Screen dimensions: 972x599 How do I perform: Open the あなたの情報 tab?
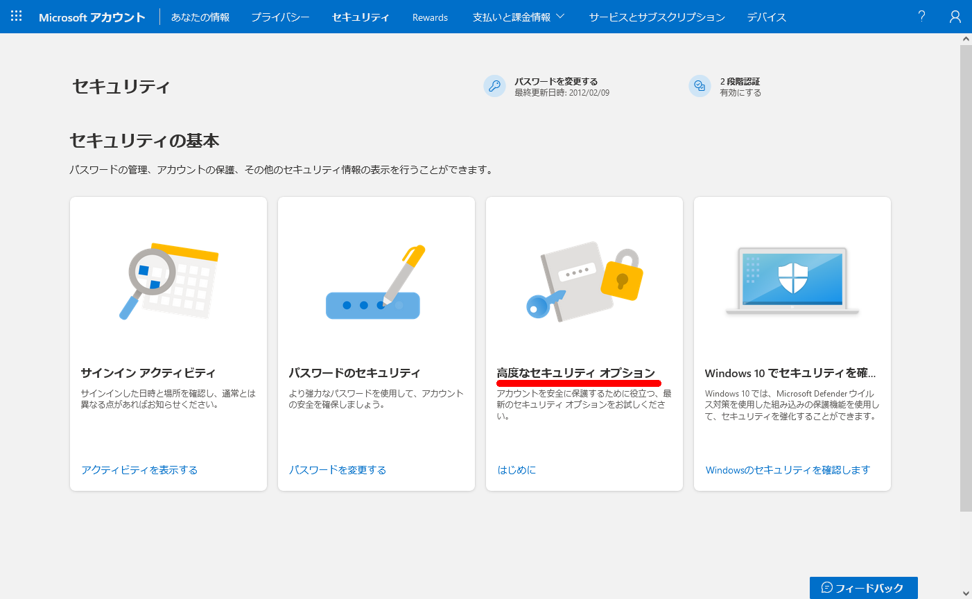(200, 17)
